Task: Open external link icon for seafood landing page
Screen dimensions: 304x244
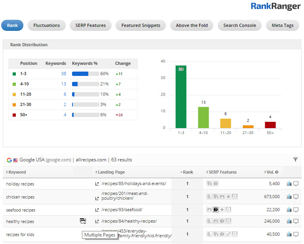Action: [x=97, y=210]
